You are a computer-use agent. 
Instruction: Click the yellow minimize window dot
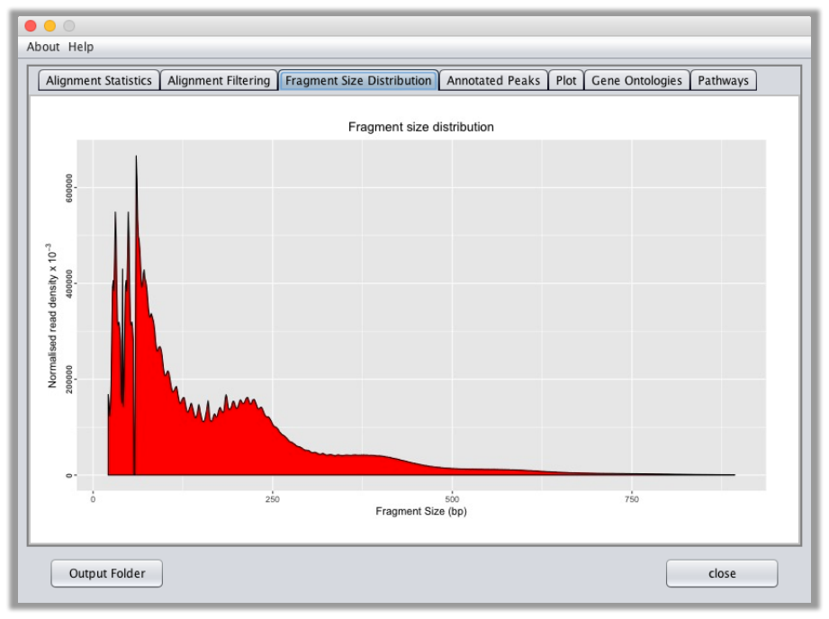click(x=50, y=25)
